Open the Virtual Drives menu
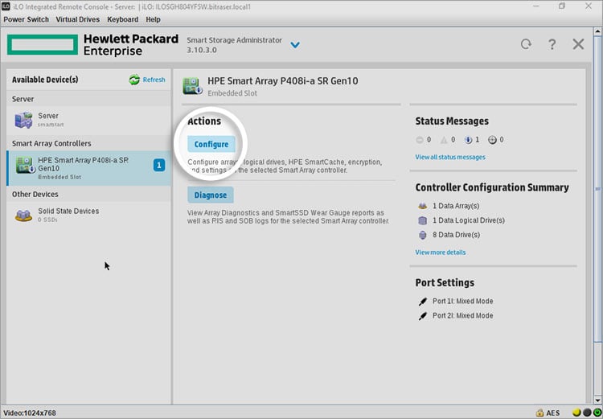The image size is (603, 419). click(x=78, y=19)
